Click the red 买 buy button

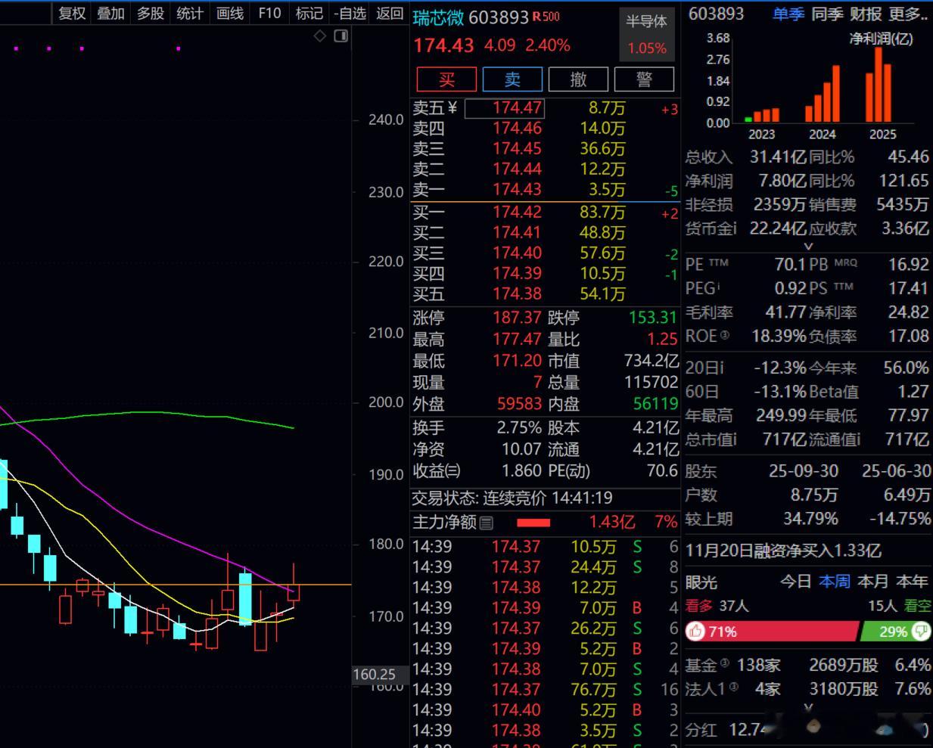[x=446, y=79]
